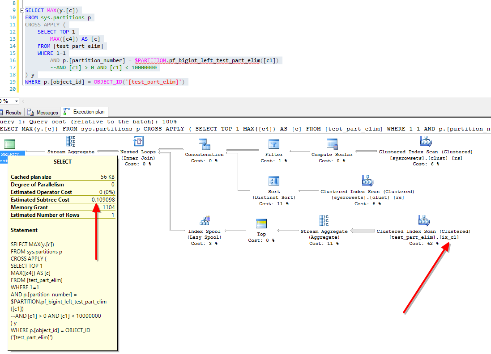Select the Nested Loops (Inner Join) operator
Screen dimensions: 491x354
[138, 142]
